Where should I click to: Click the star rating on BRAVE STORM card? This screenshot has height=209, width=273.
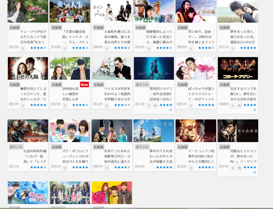coord(38,167)
